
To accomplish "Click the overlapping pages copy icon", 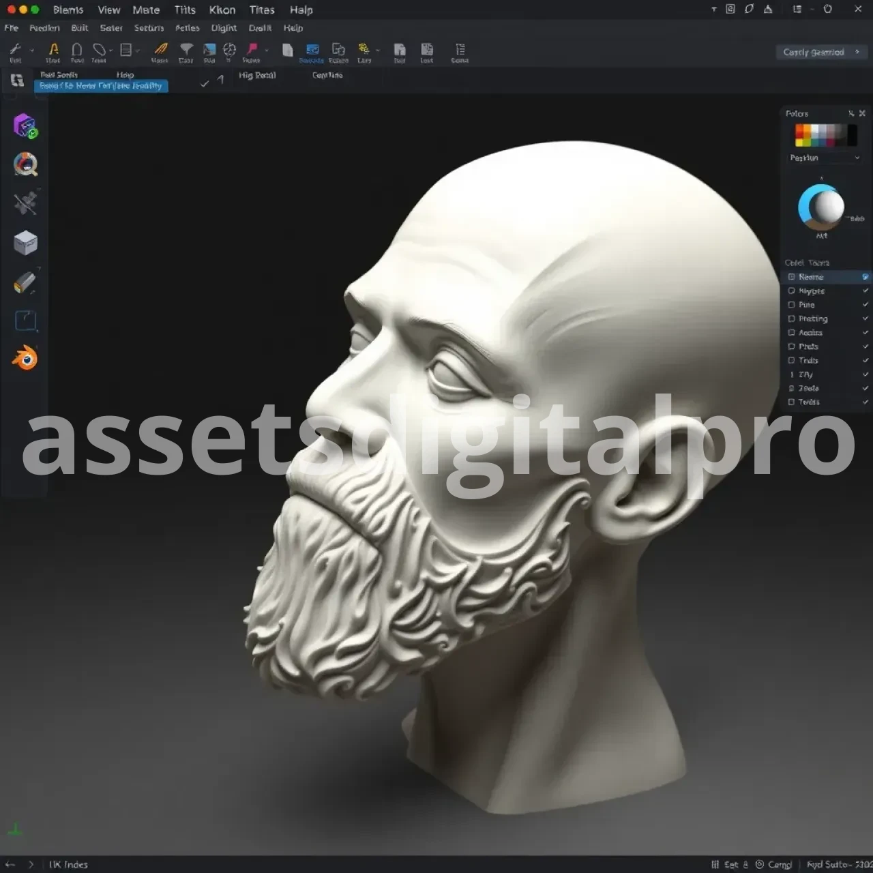I will [x=338, y=49].
